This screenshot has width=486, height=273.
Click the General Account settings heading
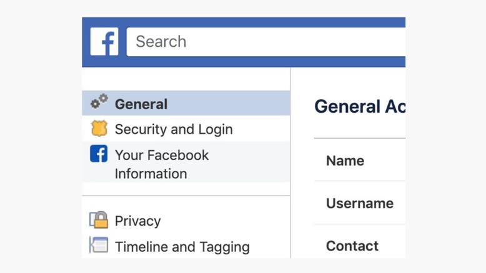pos(360,107)
